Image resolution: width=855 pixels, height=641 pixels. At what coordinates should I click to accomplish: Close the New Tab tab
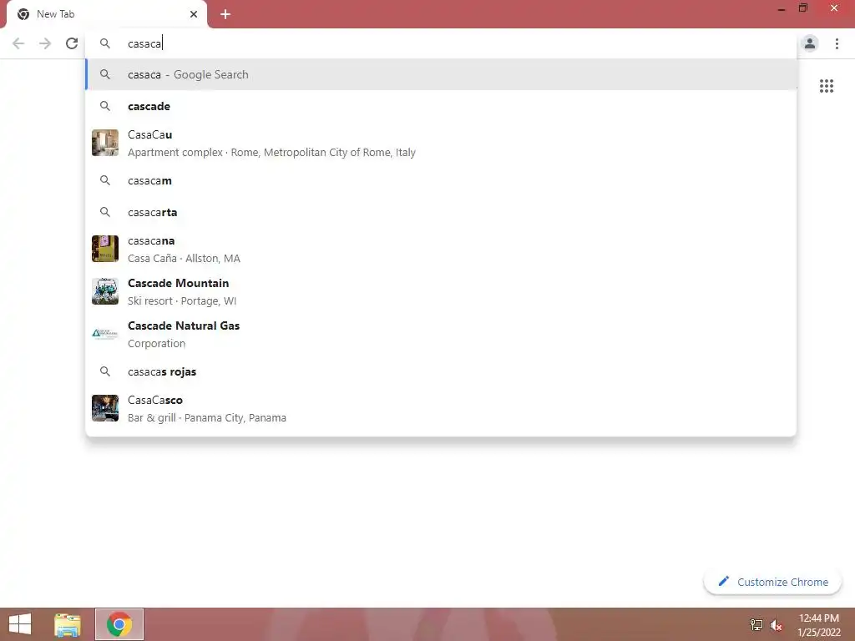(x=194, y=14)
